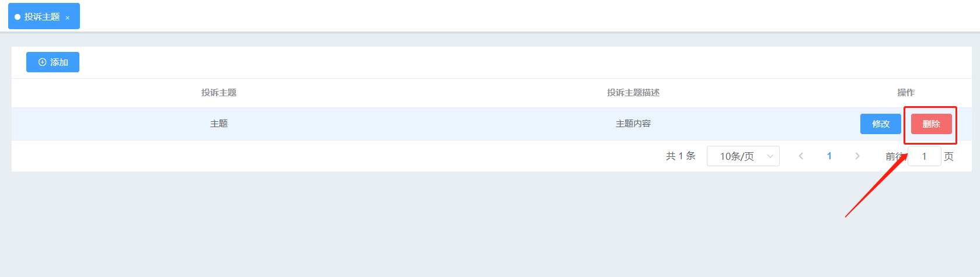Click the white dot on 投诉主题 tab
Image resolution: width=980 pixels, height=277 pixels.
tap(18, 17)
